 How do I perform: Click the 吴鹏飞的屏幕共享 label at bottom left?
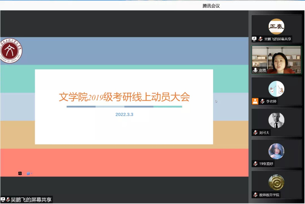click(x=31, y=199)
